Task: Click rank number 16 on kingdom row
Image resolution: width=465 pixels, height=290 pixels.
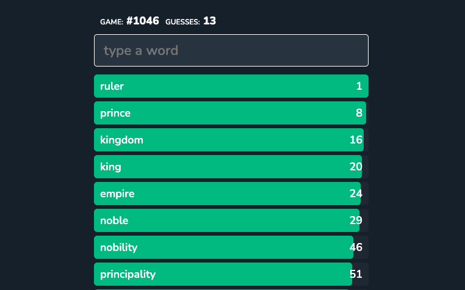Action: pos(356,140)
